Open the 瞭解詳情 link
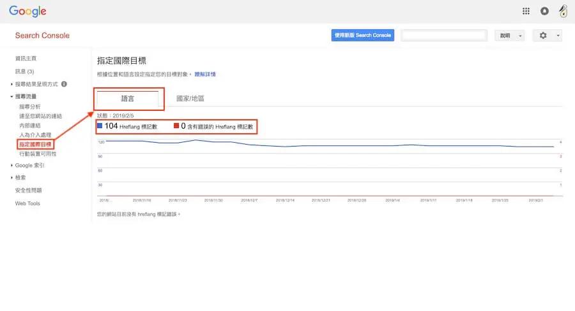This screenshot has width=575, height=311. (x=205, y=75)
